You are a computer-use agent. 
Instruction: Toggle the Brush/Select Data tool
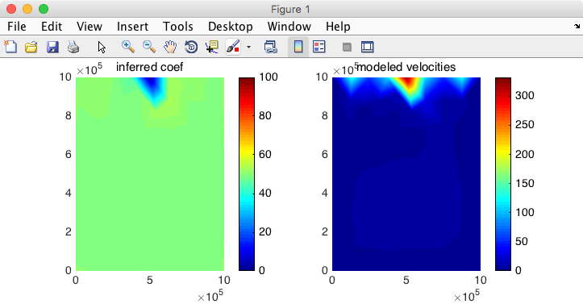[x=233, y=48]
